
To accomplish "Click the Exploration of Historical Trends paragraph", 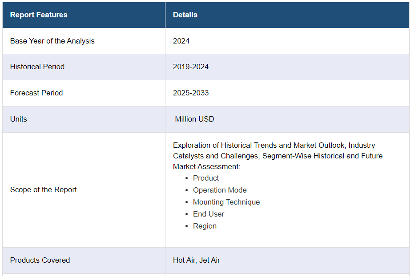I will pyautogui.click(x=278, y=156).
